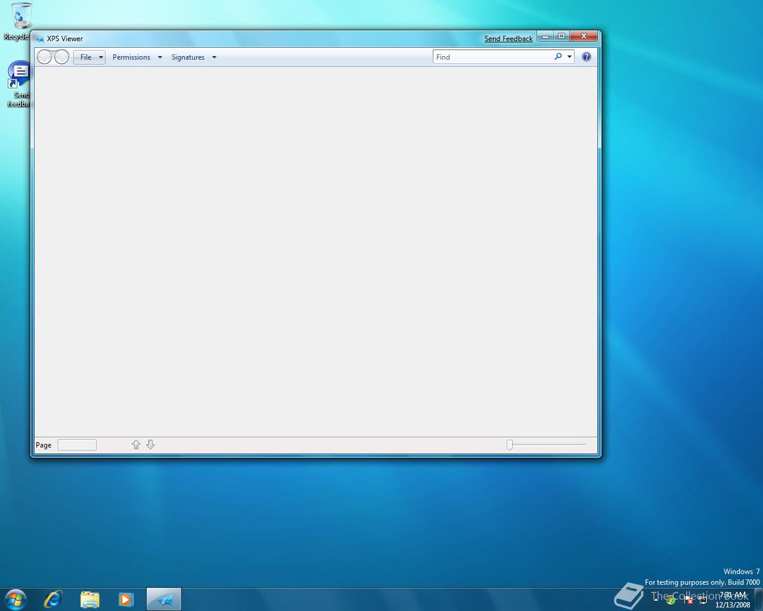763x611 pixels.
Task: Click the magnifier search icon
Action: click(558, 57)
